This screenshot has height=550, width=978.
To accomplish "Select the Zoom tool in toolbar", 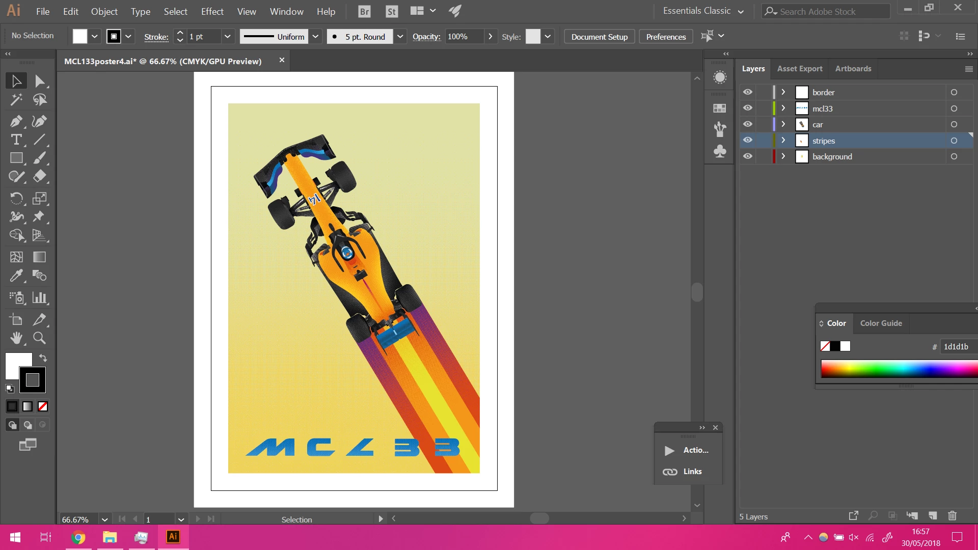I will point(39,338).
